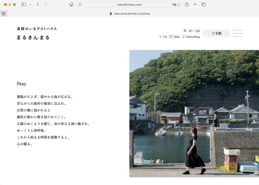Expand the tab group dropdown arrow
The image size is (259, 185).
[30, 5]
